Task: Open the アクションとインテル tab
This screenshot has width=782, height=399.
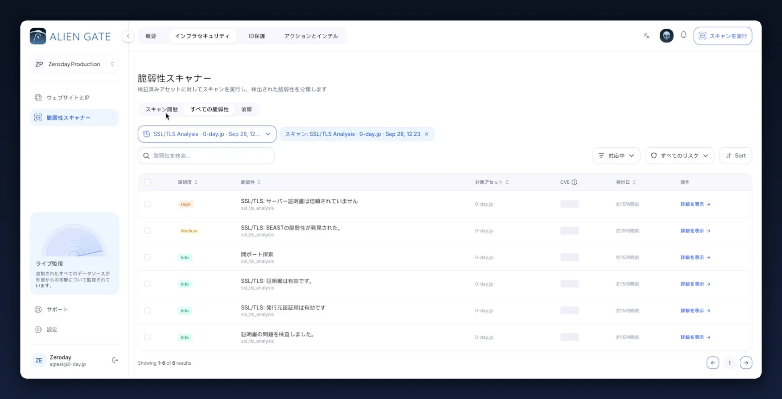Action: 311,36
